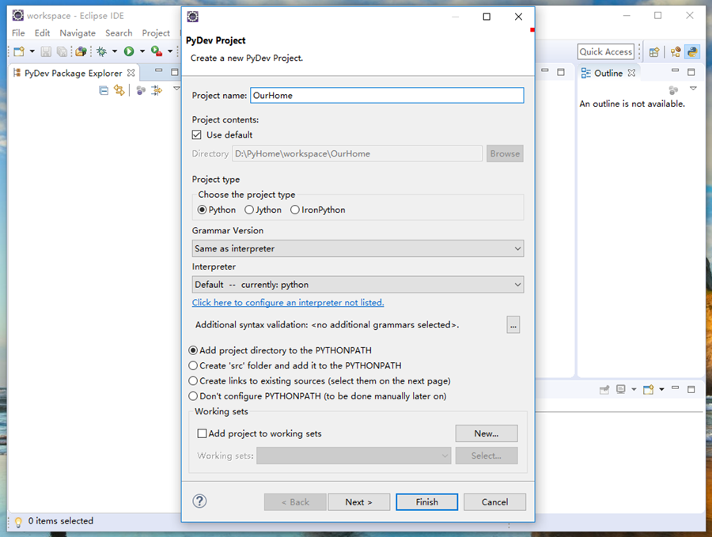Screen dimensions: 712x537
Task: Select Create links to existing sources option
Action: pyautogui.click(x=193, y=381)
